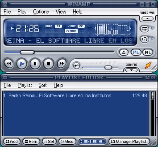
Task: Open the Sort menu
Action: (42, 85)
